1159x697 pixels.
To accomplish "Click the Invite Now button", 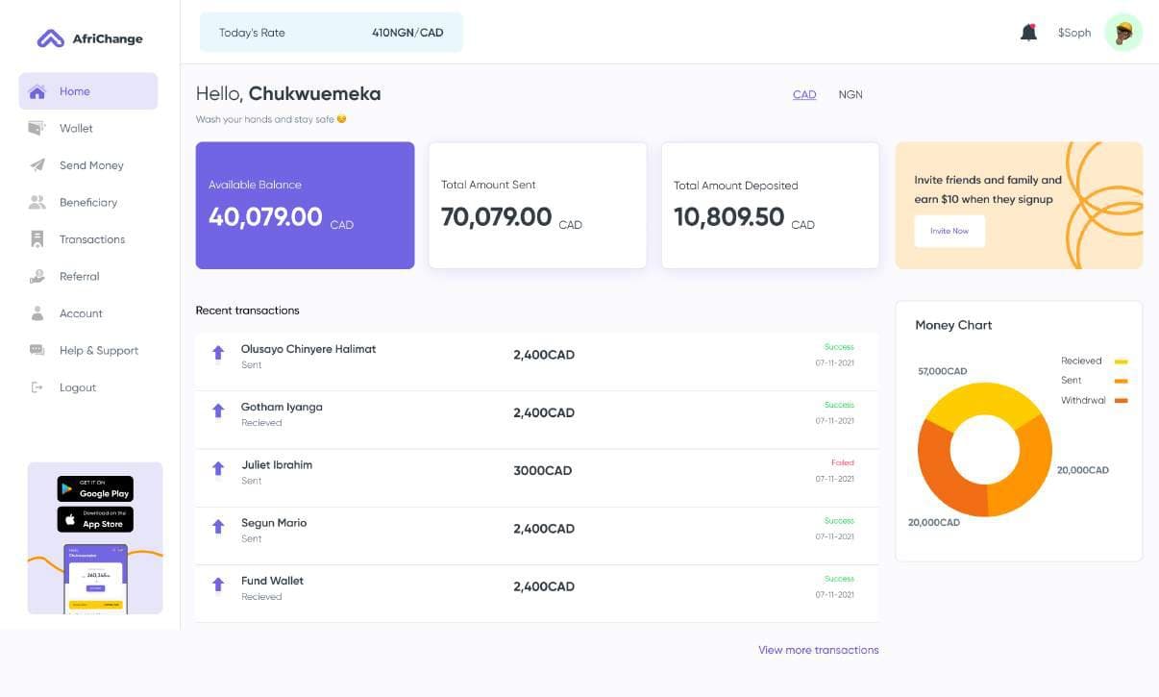I will click(949, 231).
